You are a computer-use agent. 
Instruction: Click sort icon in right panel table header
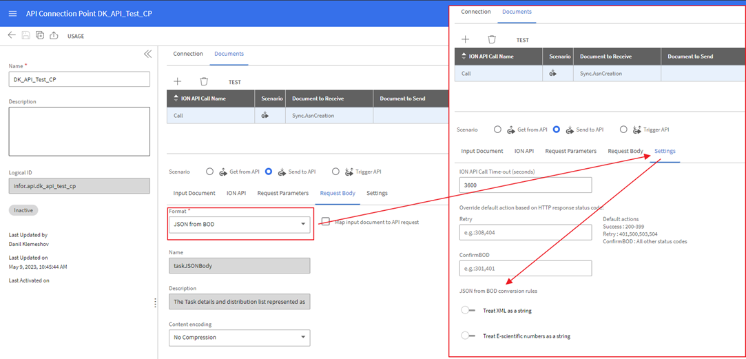(464, 57)
